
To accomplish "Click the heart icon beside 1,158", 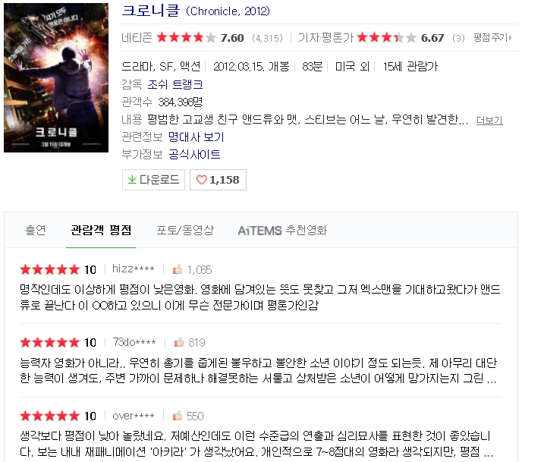I will point(201,180).
